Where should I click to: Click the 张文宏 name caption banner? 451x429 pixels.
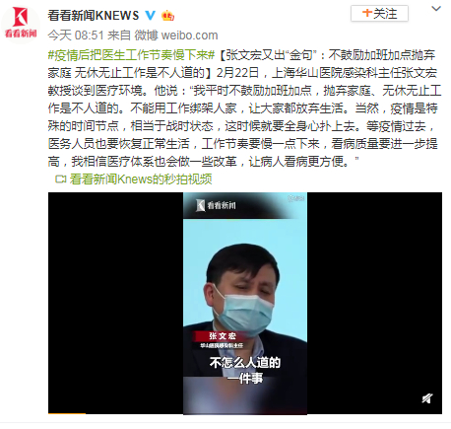point(223,336)
